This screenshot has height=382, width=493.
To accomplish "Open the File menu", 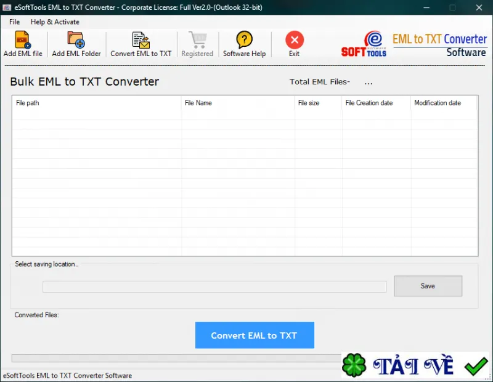I will click(x=14, y=22).
